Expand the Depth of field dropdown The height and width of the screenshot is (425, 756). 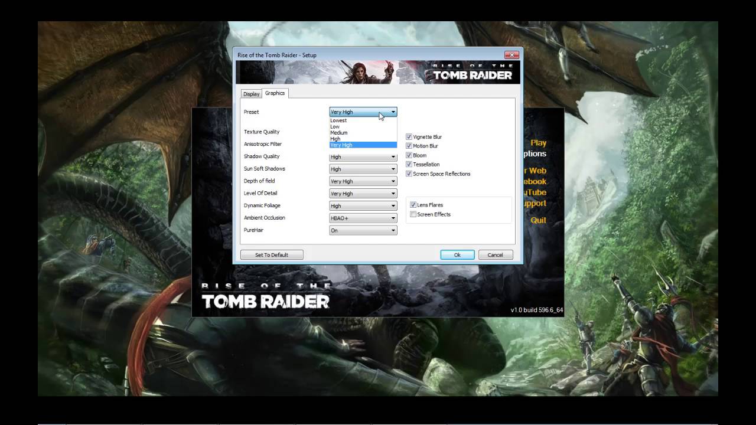point(363,181)
